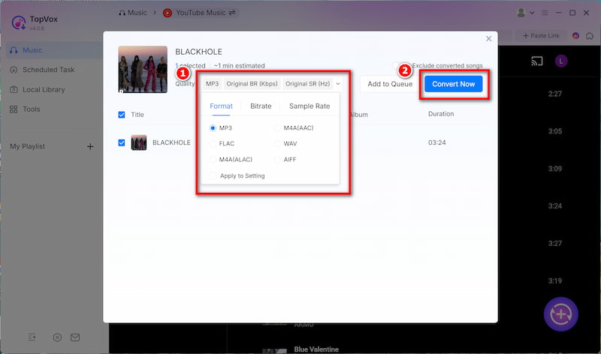This screenshot has height=354, width=601.
Task: Open the Music section in sidebar
Action: [x=53, y=50]
